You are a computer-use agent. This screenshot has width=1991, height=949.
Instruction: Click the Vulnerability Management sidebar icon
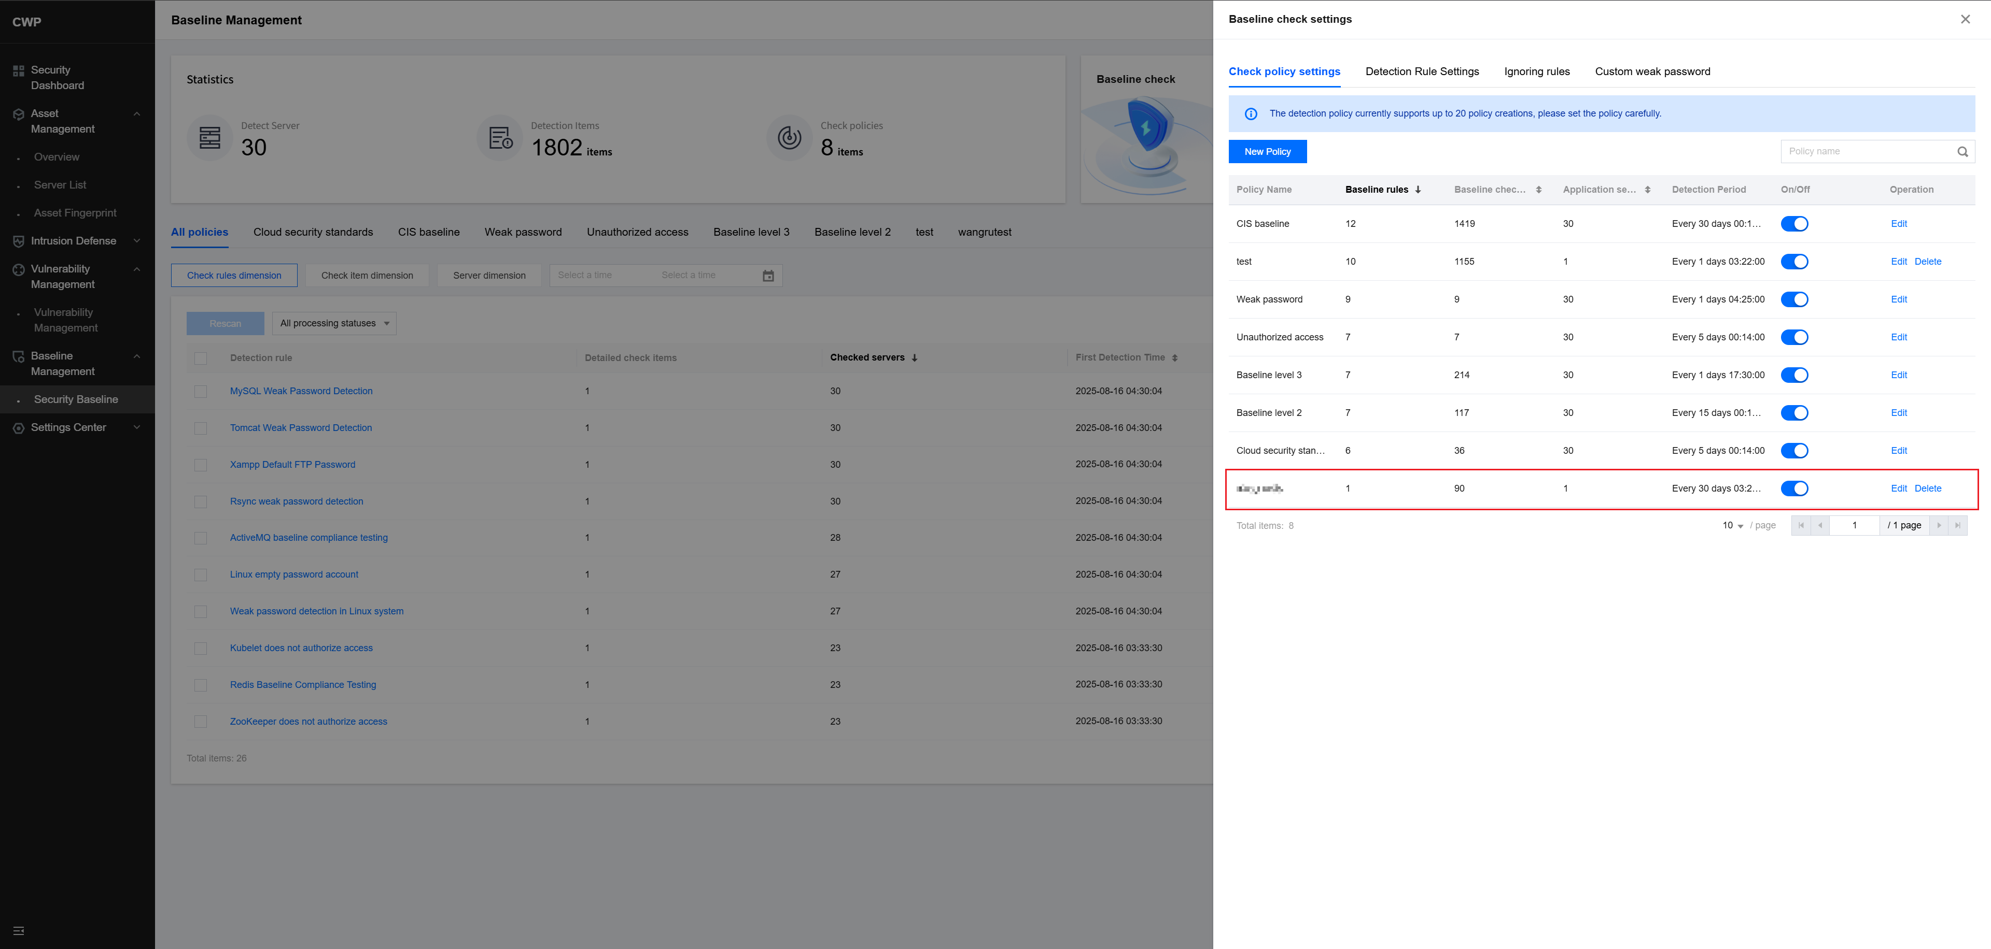[x=19, y=269]
